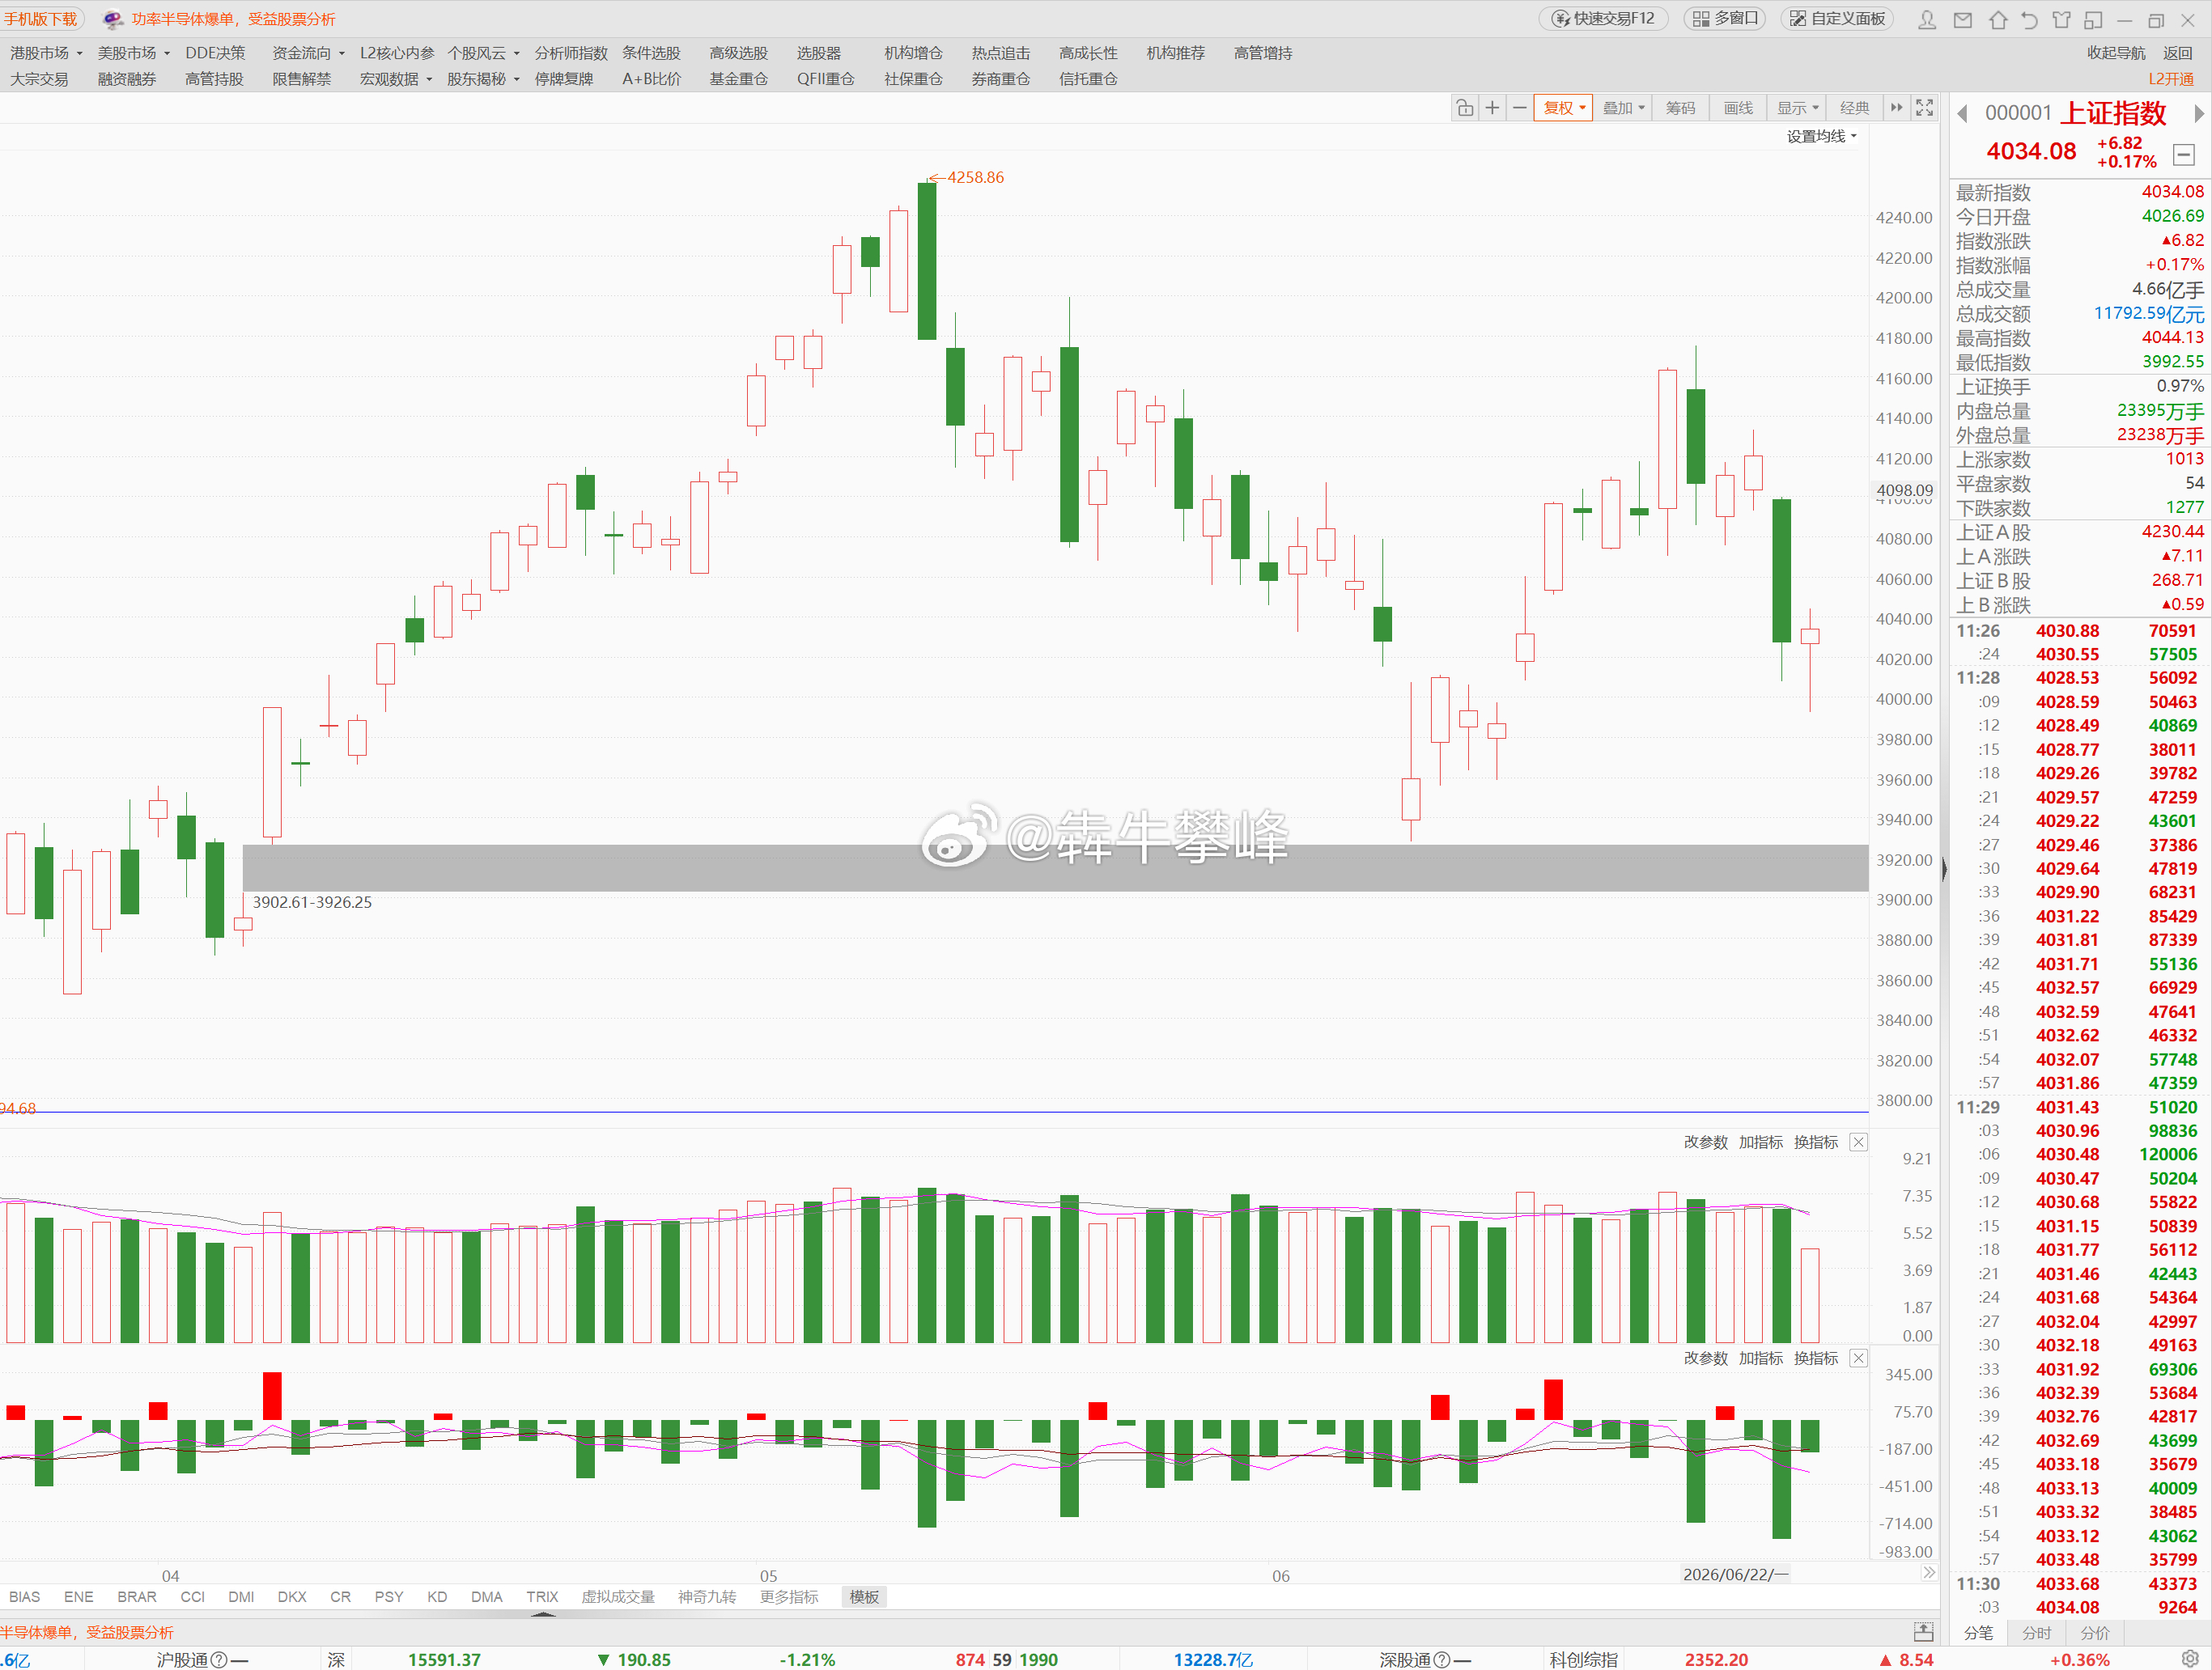Switch to 分笔 tick view
The height and width of the screenshot is (1670, 2212).
tap(1978, 1633)
